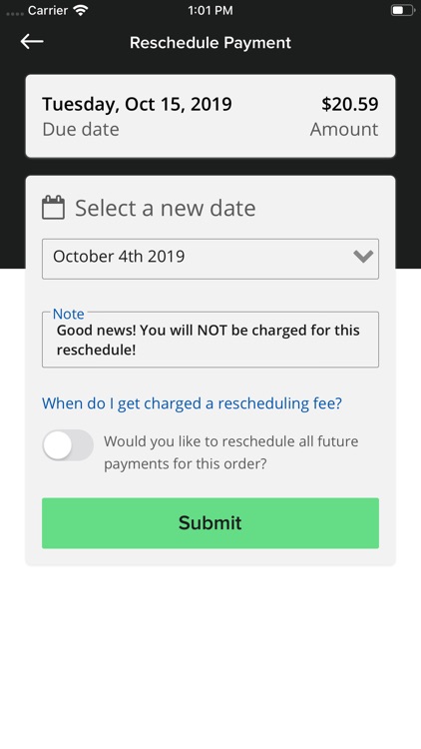Screen dimensions: 421x749
Task: Select the Reschedule Payment title
Action: point(210,43)
